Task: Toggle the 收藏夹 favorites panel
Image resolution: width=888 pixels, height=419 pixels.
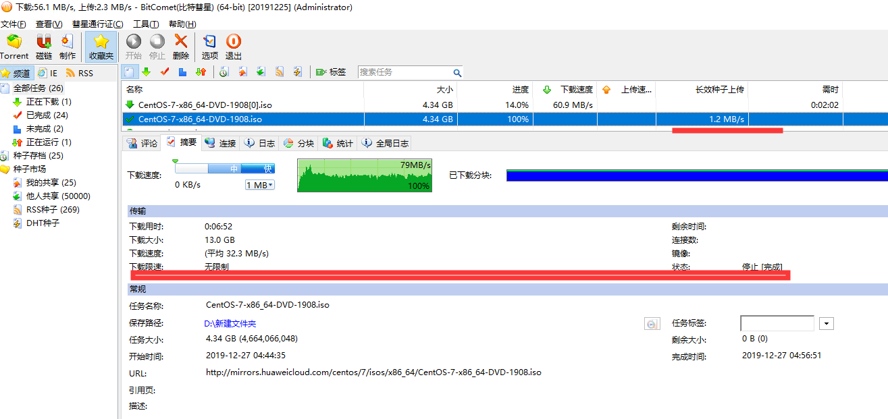Action: point(101,47)
